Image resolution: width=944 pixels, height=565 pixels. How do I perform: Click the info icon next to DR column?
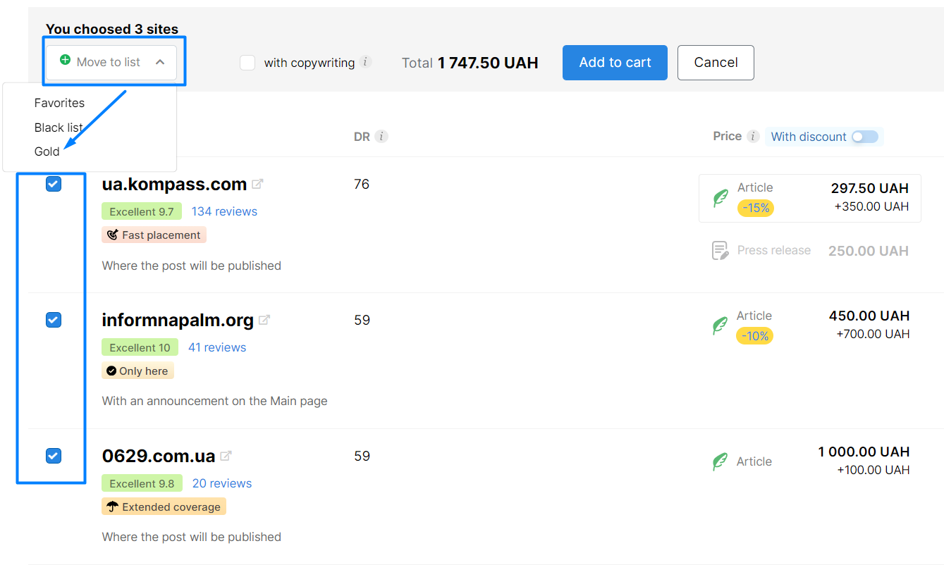pyautogui.click(x=383, y=136)
